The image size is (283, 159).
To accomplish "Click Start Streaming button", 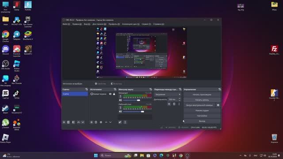I will pos(202,95).
